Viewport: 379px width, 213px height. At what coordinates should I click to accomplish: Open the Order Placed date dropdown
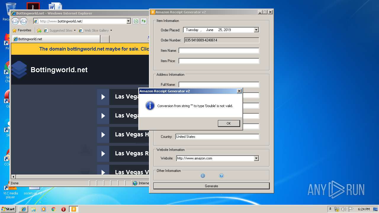[256, 30]
